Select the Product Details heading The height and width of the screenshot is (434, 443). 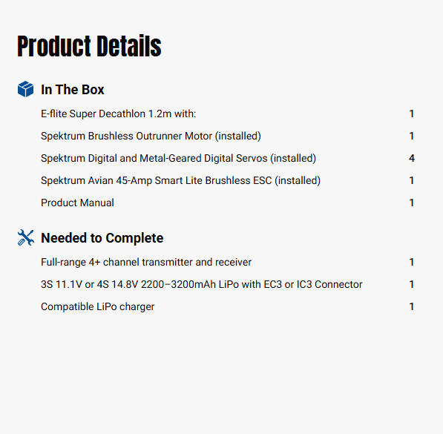[x=89, y=46]
